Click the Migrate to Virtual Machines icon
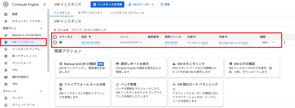 coord(6,35)
